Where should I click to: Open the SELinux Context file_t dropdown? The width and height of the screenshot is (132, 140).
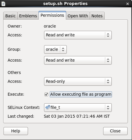click(x=78, y=107)
